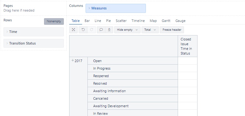The width and height of the screenshot is (245, 116).
Task: Click the fullscreen expand icon in toolbar
Action: click(x=74, y=30)
